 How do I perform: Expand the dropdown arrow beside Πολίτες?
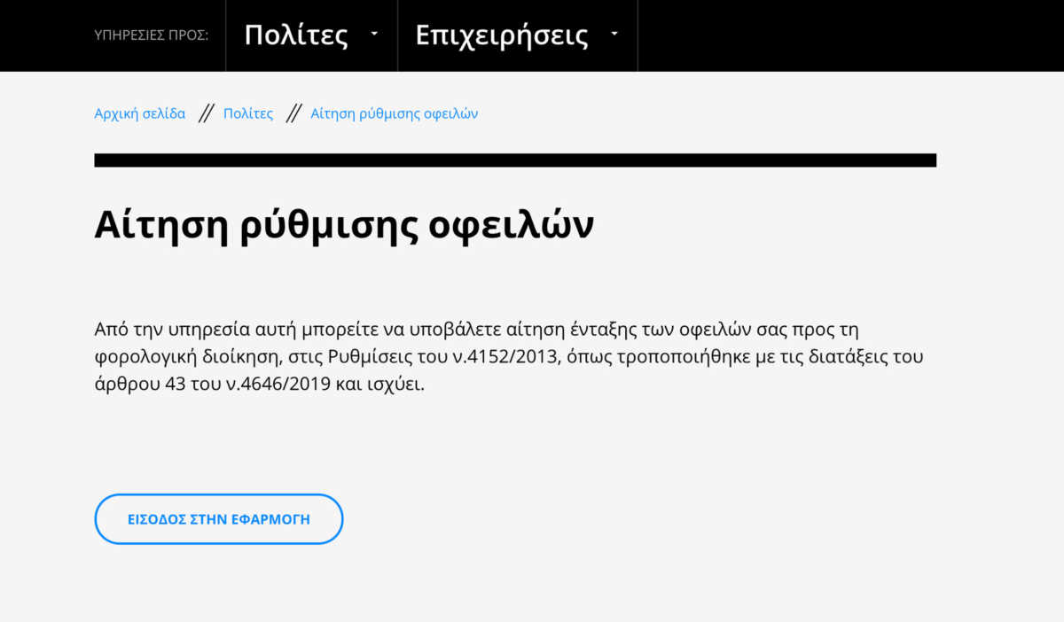click(x=374, y=35)
